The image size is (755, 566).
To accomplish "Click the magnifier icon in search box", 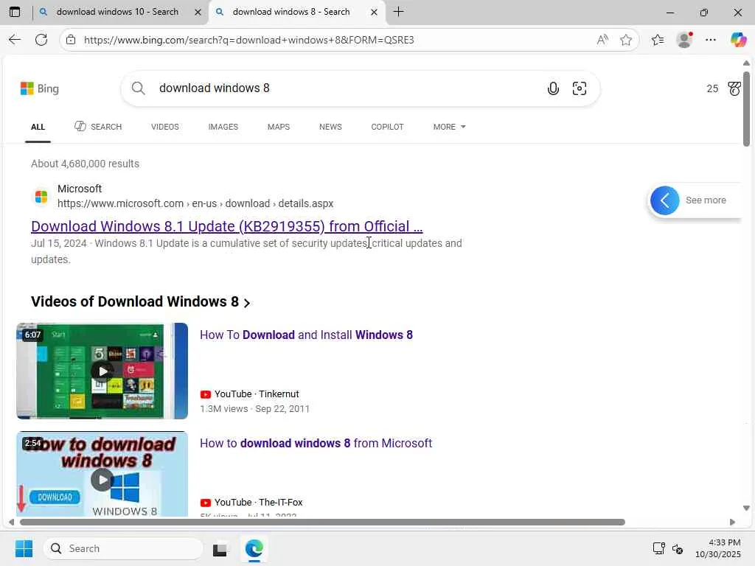I will coord(138,88).
